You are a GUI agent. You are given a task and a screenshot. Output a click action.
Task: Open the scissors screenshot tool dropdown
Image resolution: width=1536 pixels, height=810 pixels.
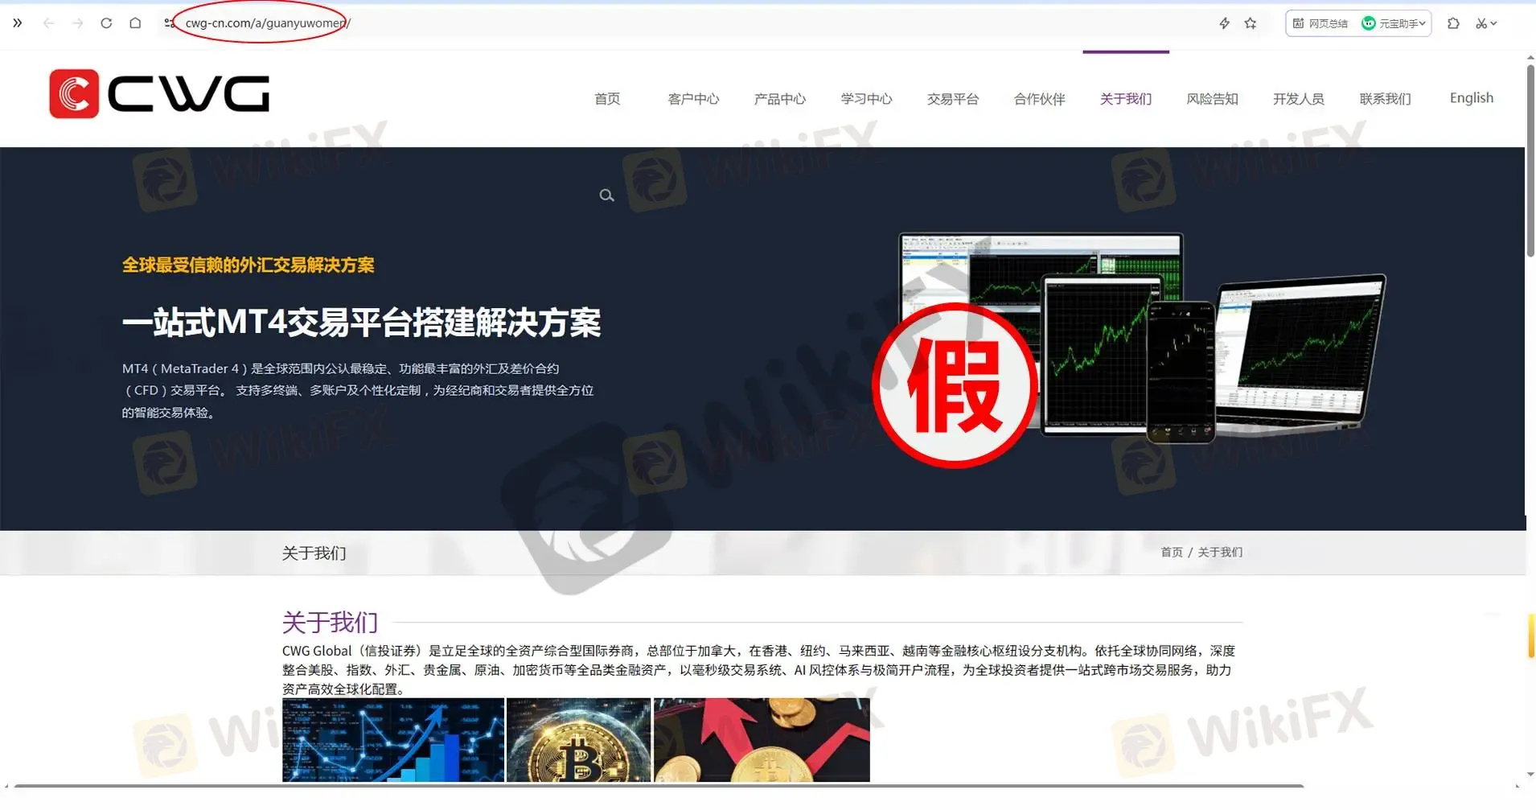click(x=1486, y=23)
